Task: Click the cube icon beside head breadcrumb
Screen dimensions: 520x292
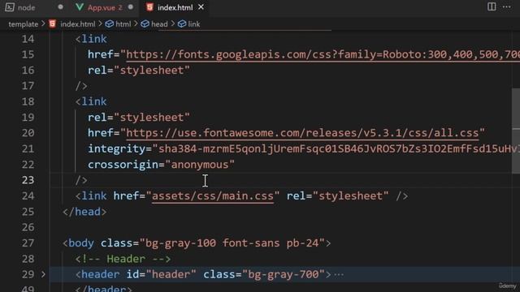Action: point(145,24)
